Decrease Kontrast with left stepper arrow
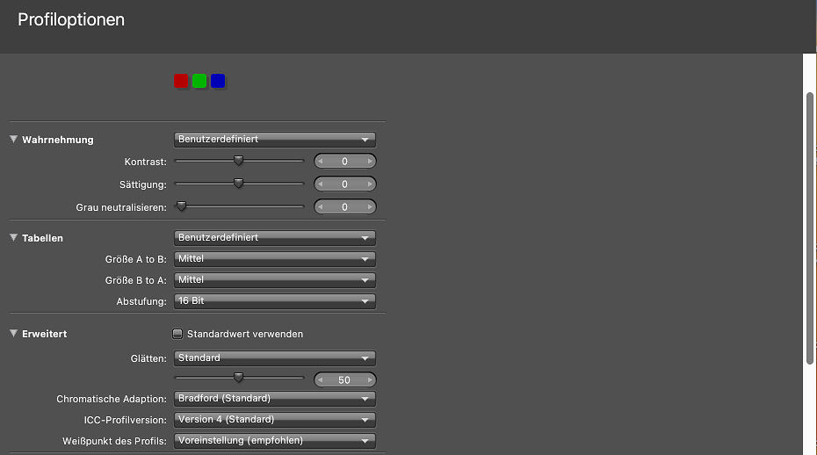Image resolution: width=817 pixels, height=455 pixels. click(320, 161)
